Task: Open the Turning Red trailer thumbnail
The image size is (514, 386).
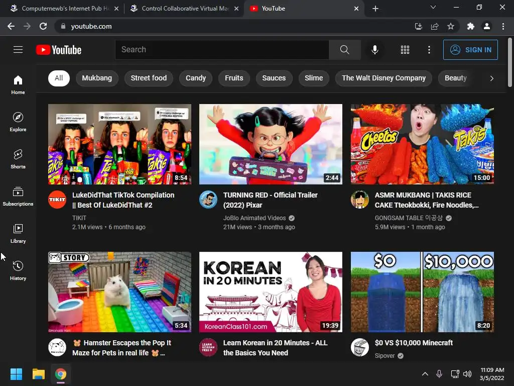Action: click(271, 144)
